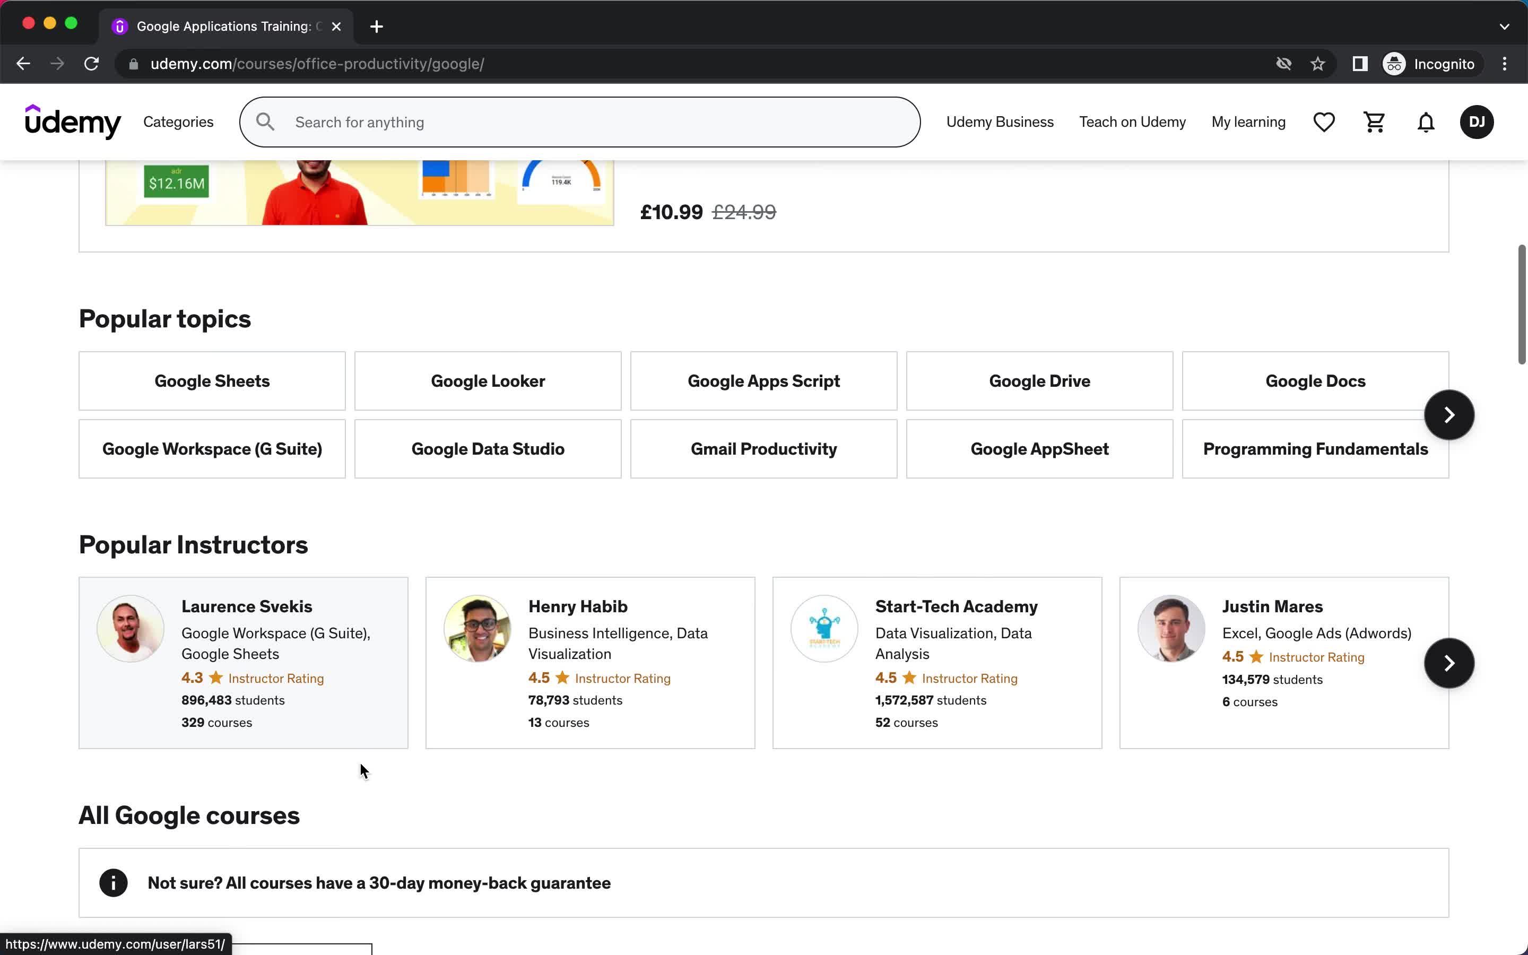
Task: Click the 1,572,587 students text
Action: coord(930,700)
